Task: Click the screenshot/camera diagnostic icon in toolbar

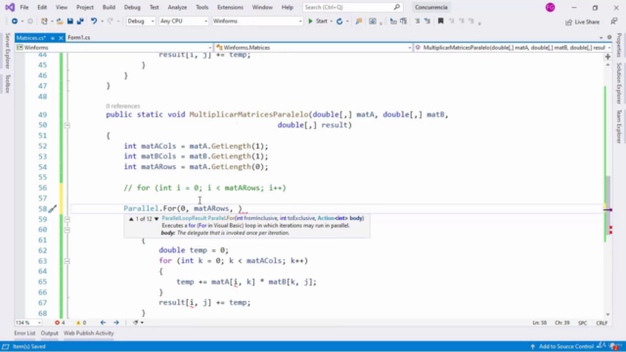Action: click(373, 22)
